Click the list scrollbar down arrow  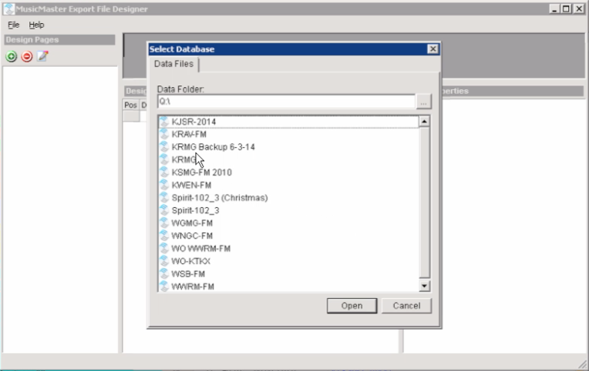[x=424, y=286]
